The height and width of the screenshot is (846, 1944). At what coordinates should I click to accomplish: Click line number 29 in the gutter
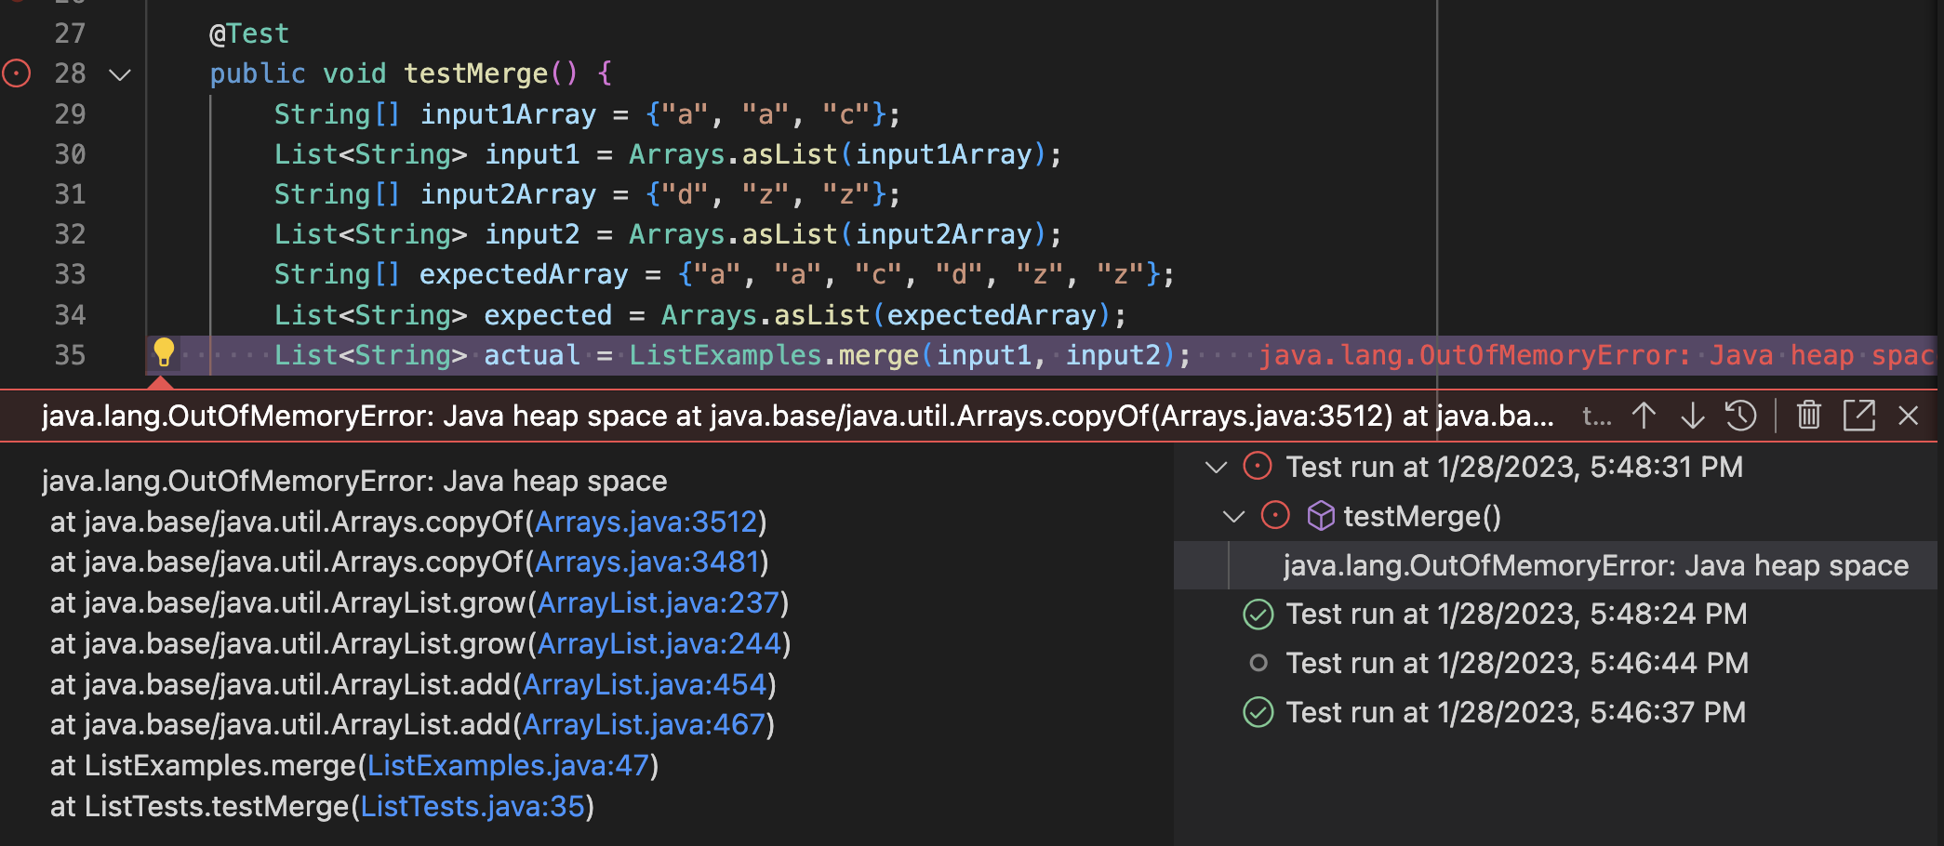coord(70,114)
